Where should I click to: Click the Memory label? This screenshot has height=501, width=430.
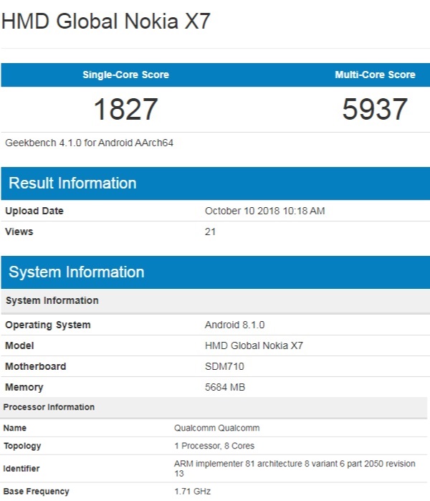point(24,387)
